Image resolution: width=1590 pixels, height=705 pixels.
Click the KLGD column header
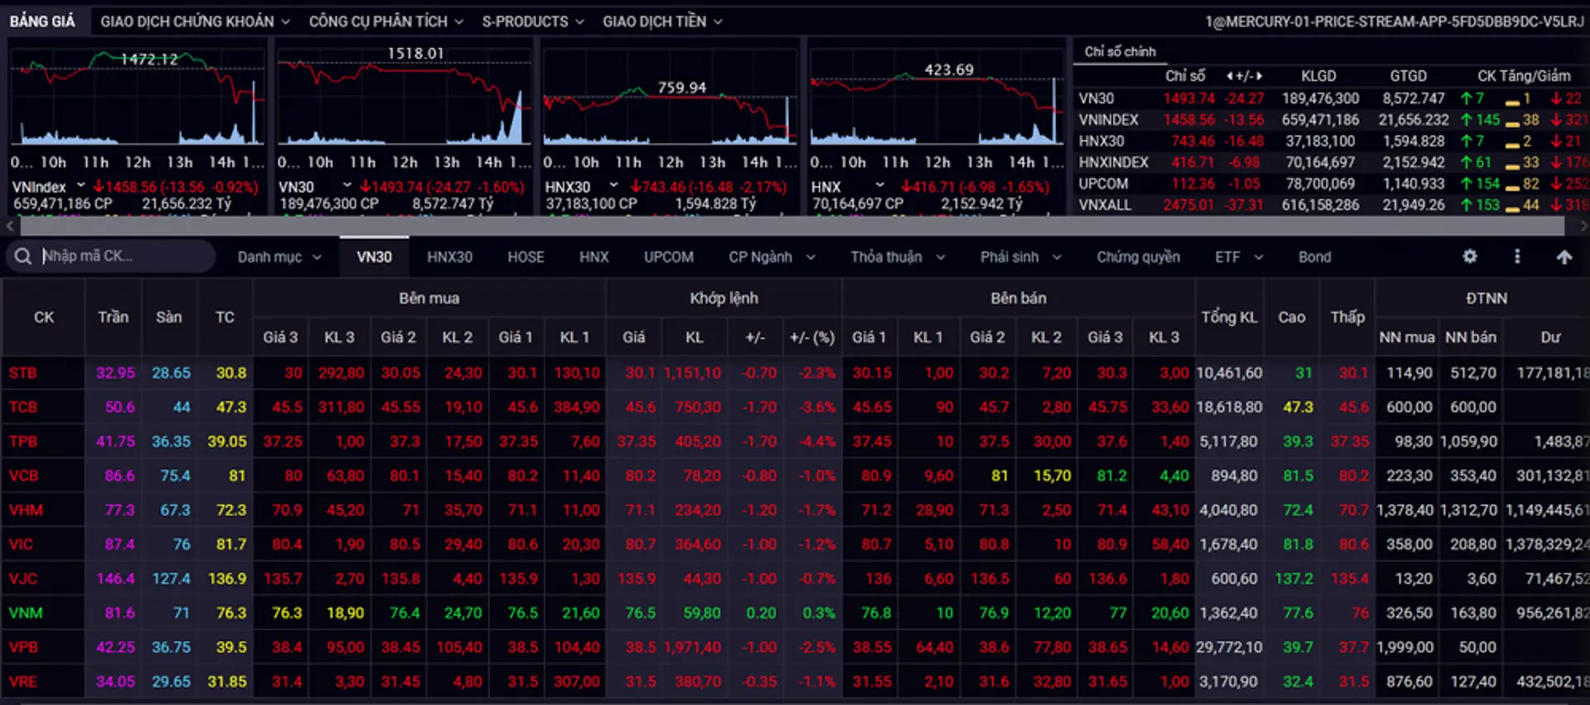click(x=1318, y=76)
